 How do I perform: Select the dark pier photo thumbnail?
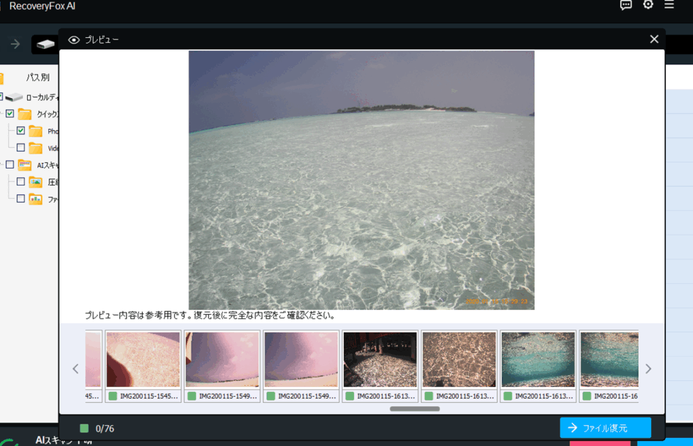point(380,359)
